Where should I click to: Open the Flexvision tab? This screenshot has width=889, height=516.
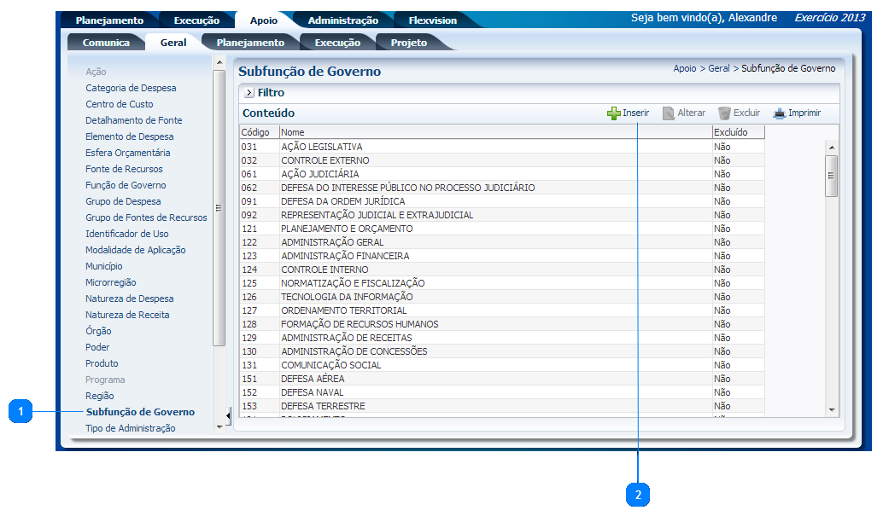click(x=432, y=20)
